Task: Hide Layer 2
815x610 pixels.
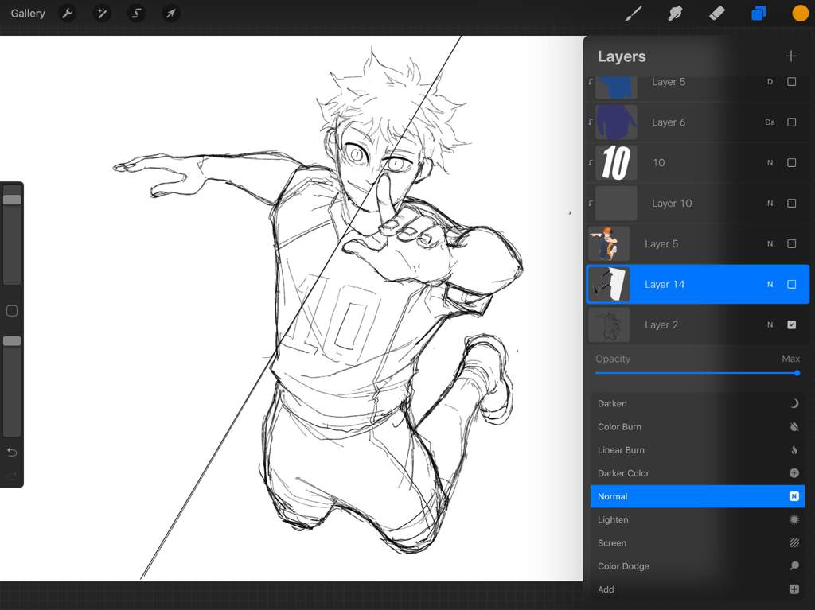Action: (791, 324)
